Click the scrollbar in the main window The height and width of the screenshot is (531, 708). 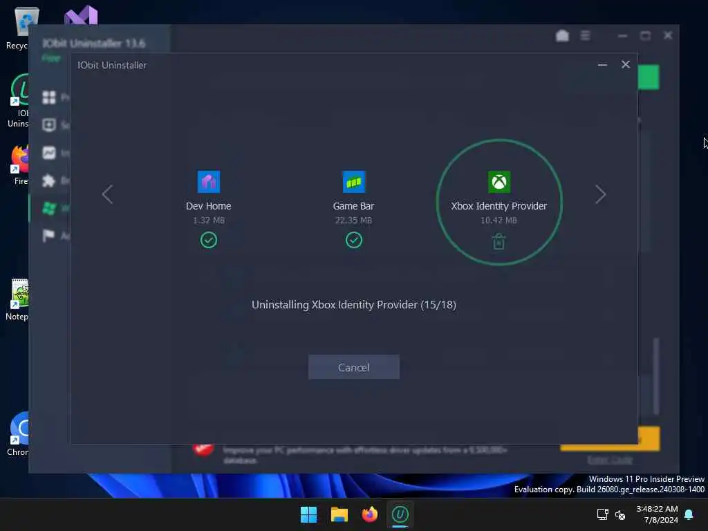pyautogui.click(x=656, y=376)
